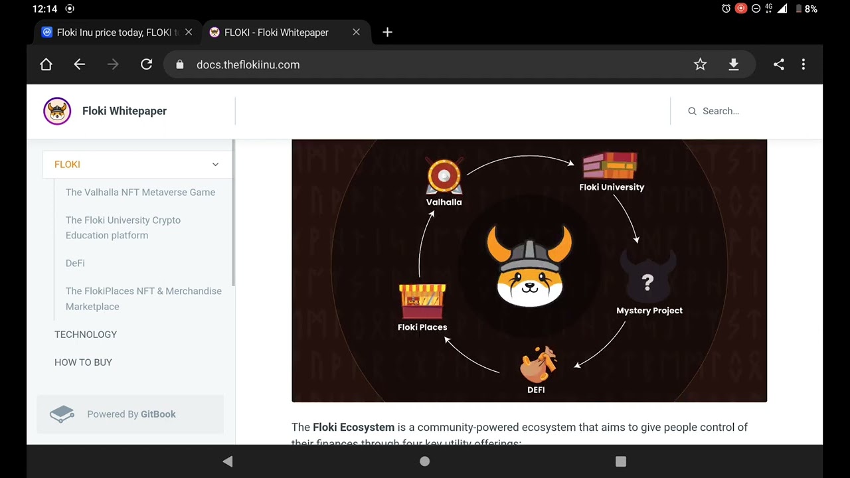Tap the Android recent apps square
The width and height of the screenshot is (850, 478).
click(621, 461)
